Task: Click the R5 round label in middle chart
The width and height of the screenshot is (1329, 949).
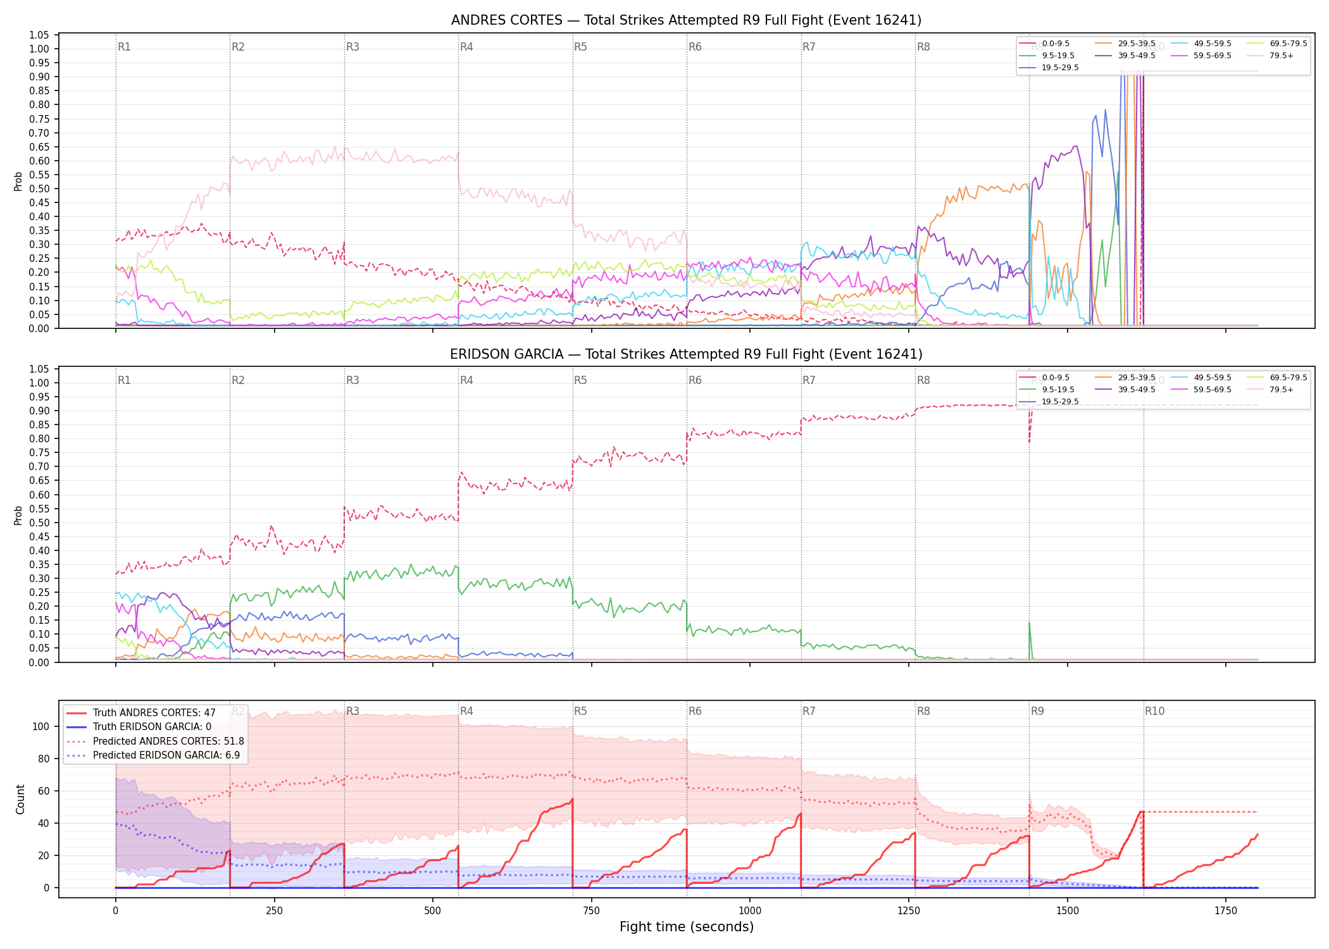Action: click(x=580, y=380)
